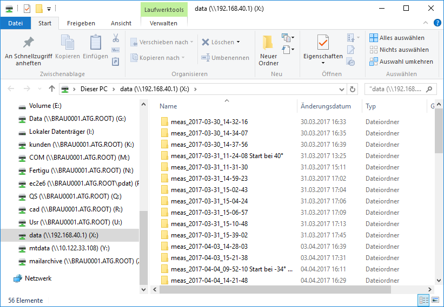Switch to the Start tab

[x=45, y=23]
